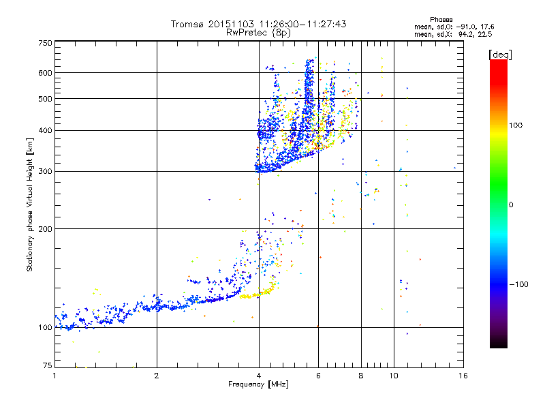The image size is (545, 409).
Task: Click the x-axis tick label "8"
Action: (x=361, y=376)
